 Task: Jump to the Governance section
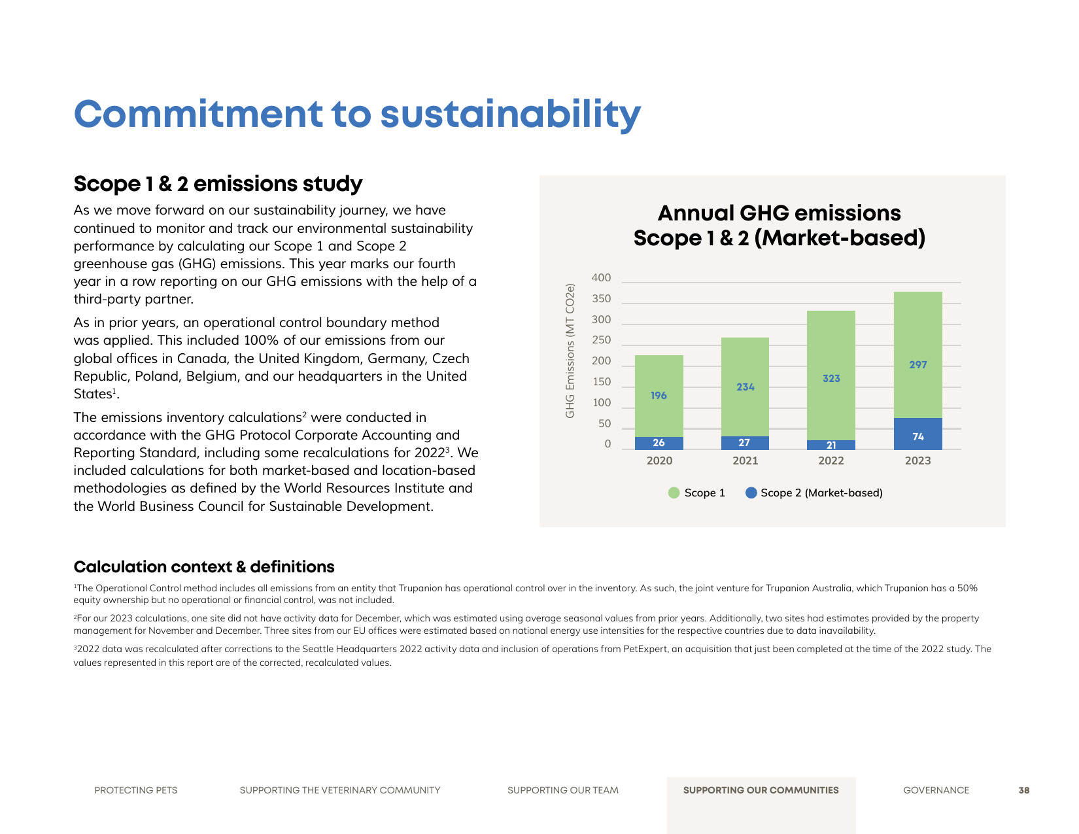click(936, 790)
